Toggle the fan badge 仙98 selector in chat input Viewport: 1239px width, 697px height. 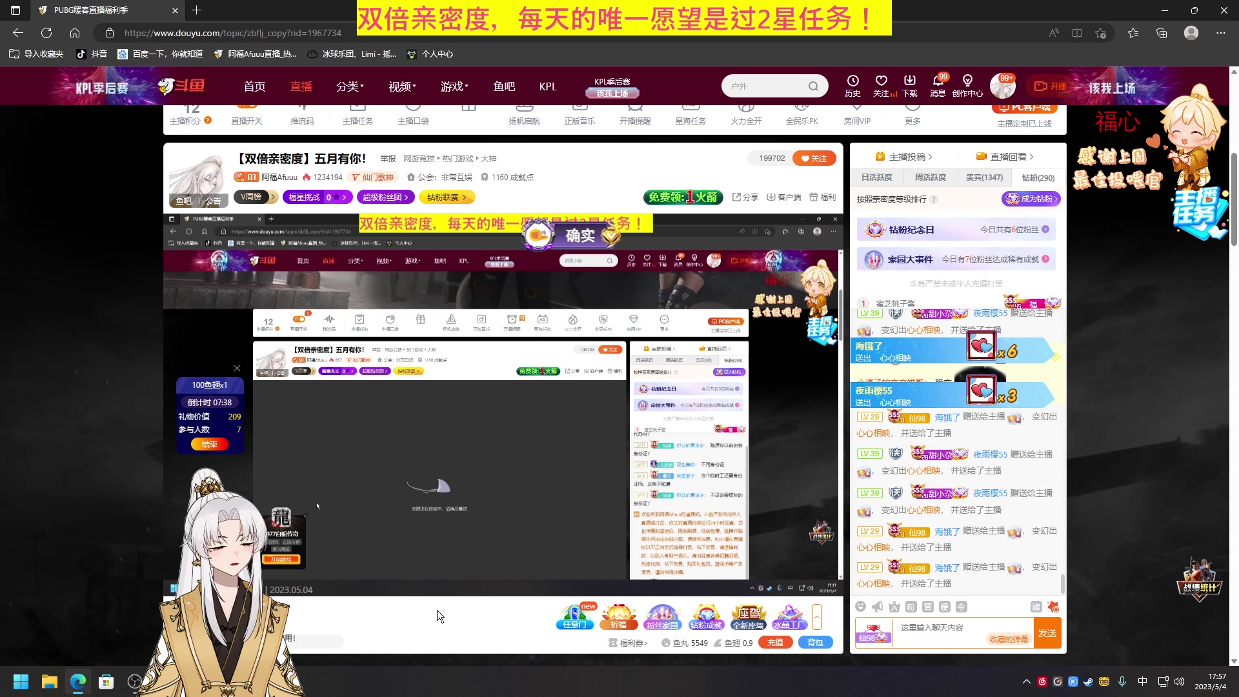(x=873, y=633)
